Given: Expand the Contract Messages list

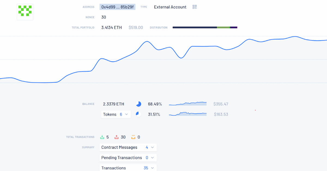Looking at the screenshot, I should click(x=128, y=147).
